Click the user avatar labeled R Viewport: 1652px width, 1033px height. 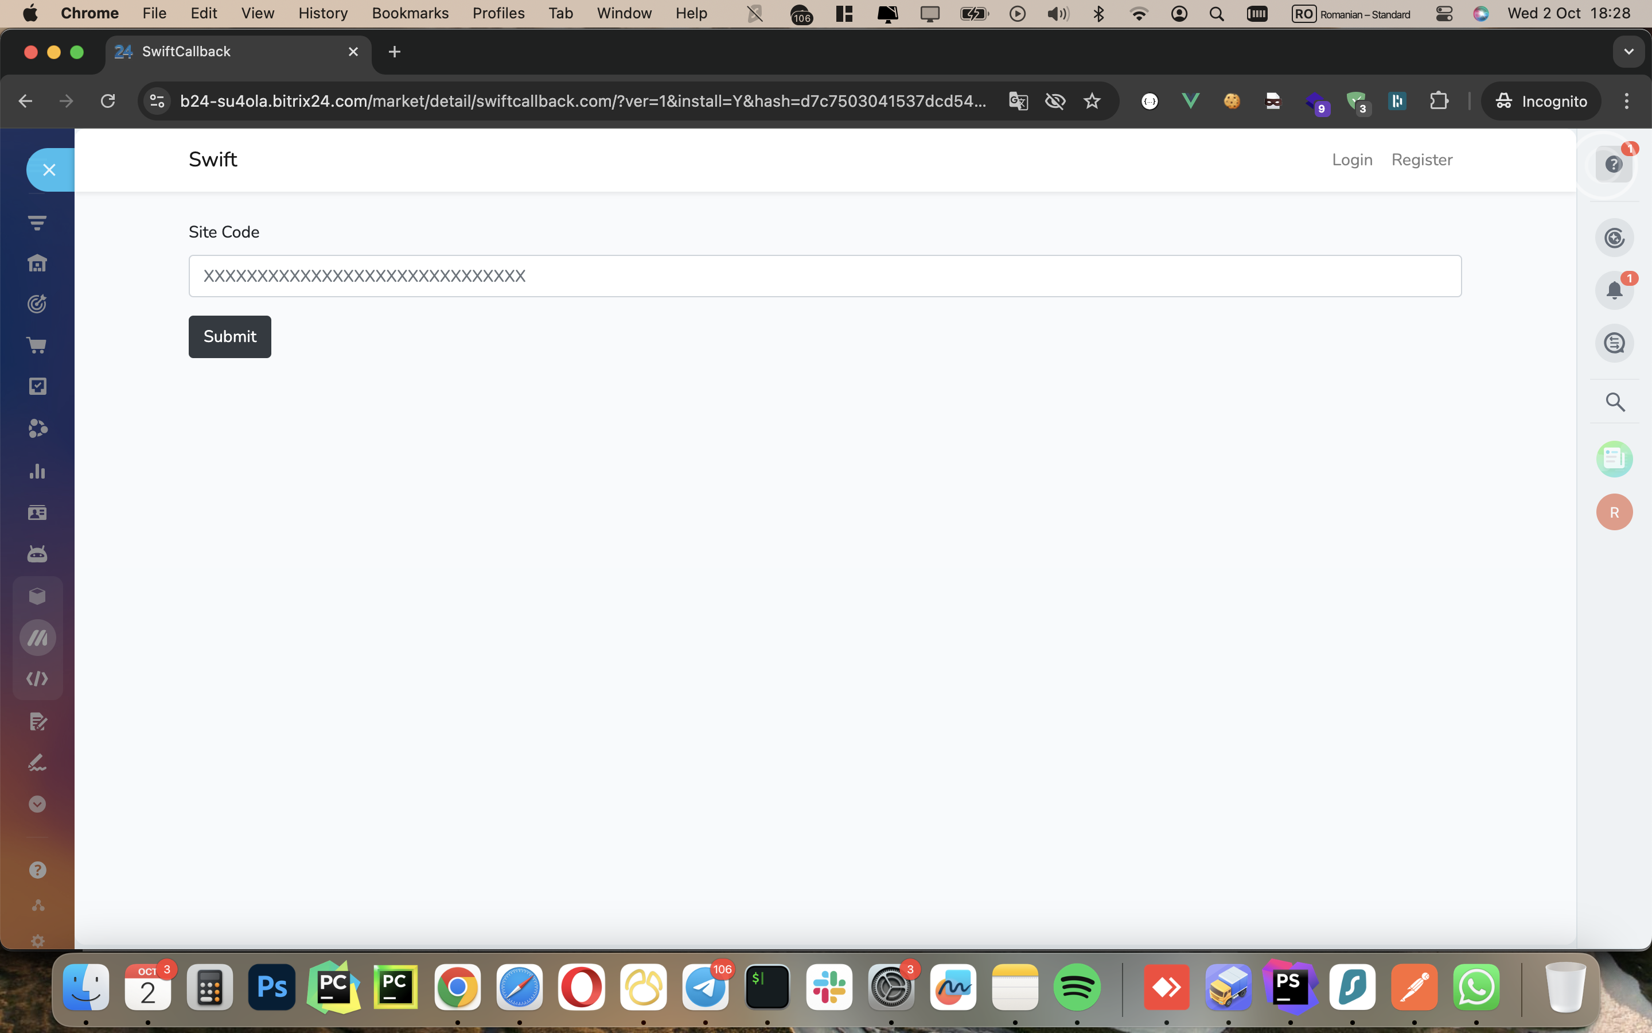1614,512
